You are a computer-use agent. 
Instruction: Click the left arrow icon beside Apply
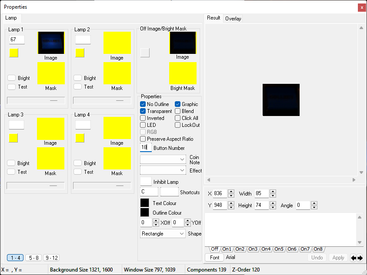[x=353, y=258]
